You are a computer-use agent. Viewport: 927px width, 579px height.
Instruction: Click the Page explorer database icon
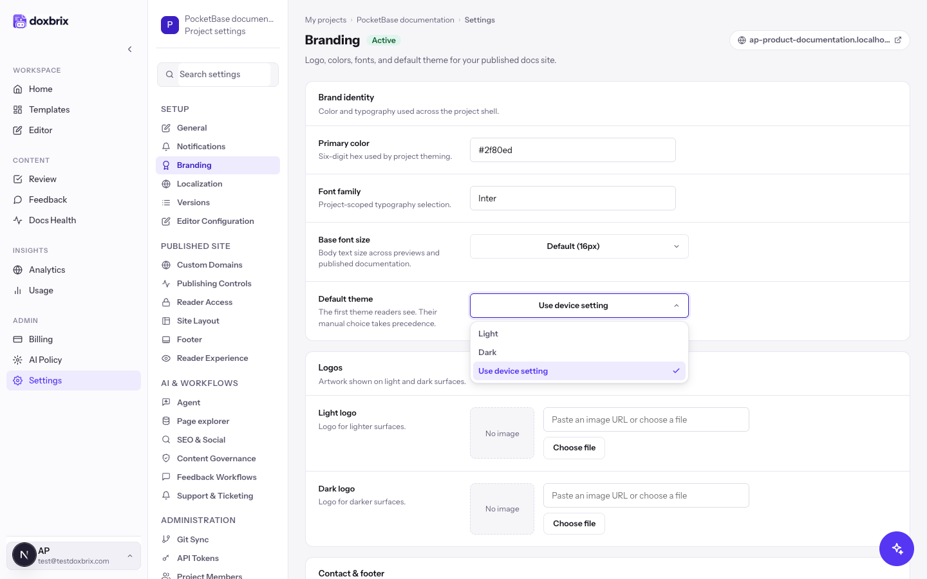point(166,421)
